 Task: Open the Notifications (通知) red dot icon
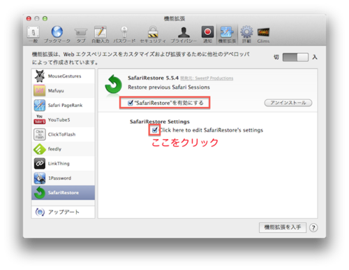(207, 34)
